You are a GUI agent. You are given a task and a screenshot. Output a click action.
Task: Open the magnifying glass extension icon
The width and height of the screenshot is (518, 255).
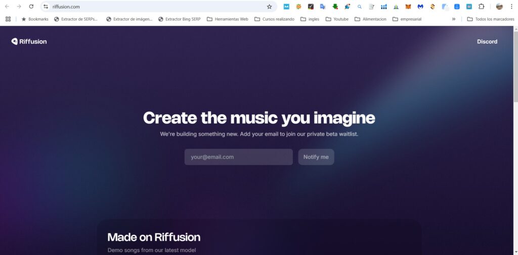[x=360, y=7]
